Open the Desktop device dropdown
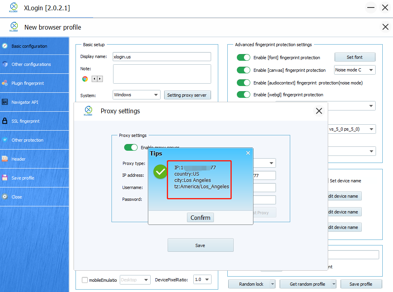 (135, 280)
